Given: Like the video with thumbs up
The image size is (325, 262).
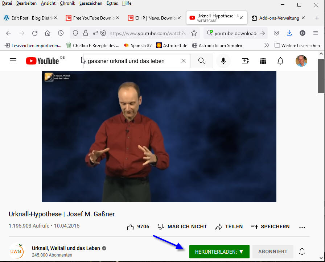Looking at the screenshot, I should point(131,227).
